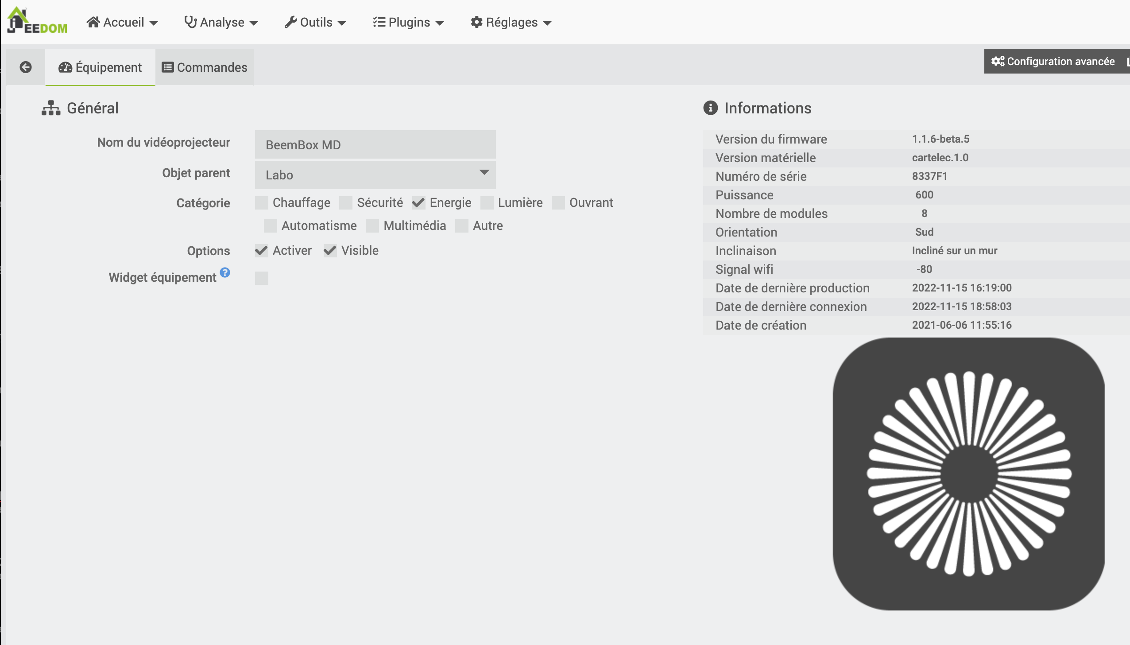Viewport: 1130px width, 645px height.
Task: Click serial number 8337F1
Action: point(929,176)
